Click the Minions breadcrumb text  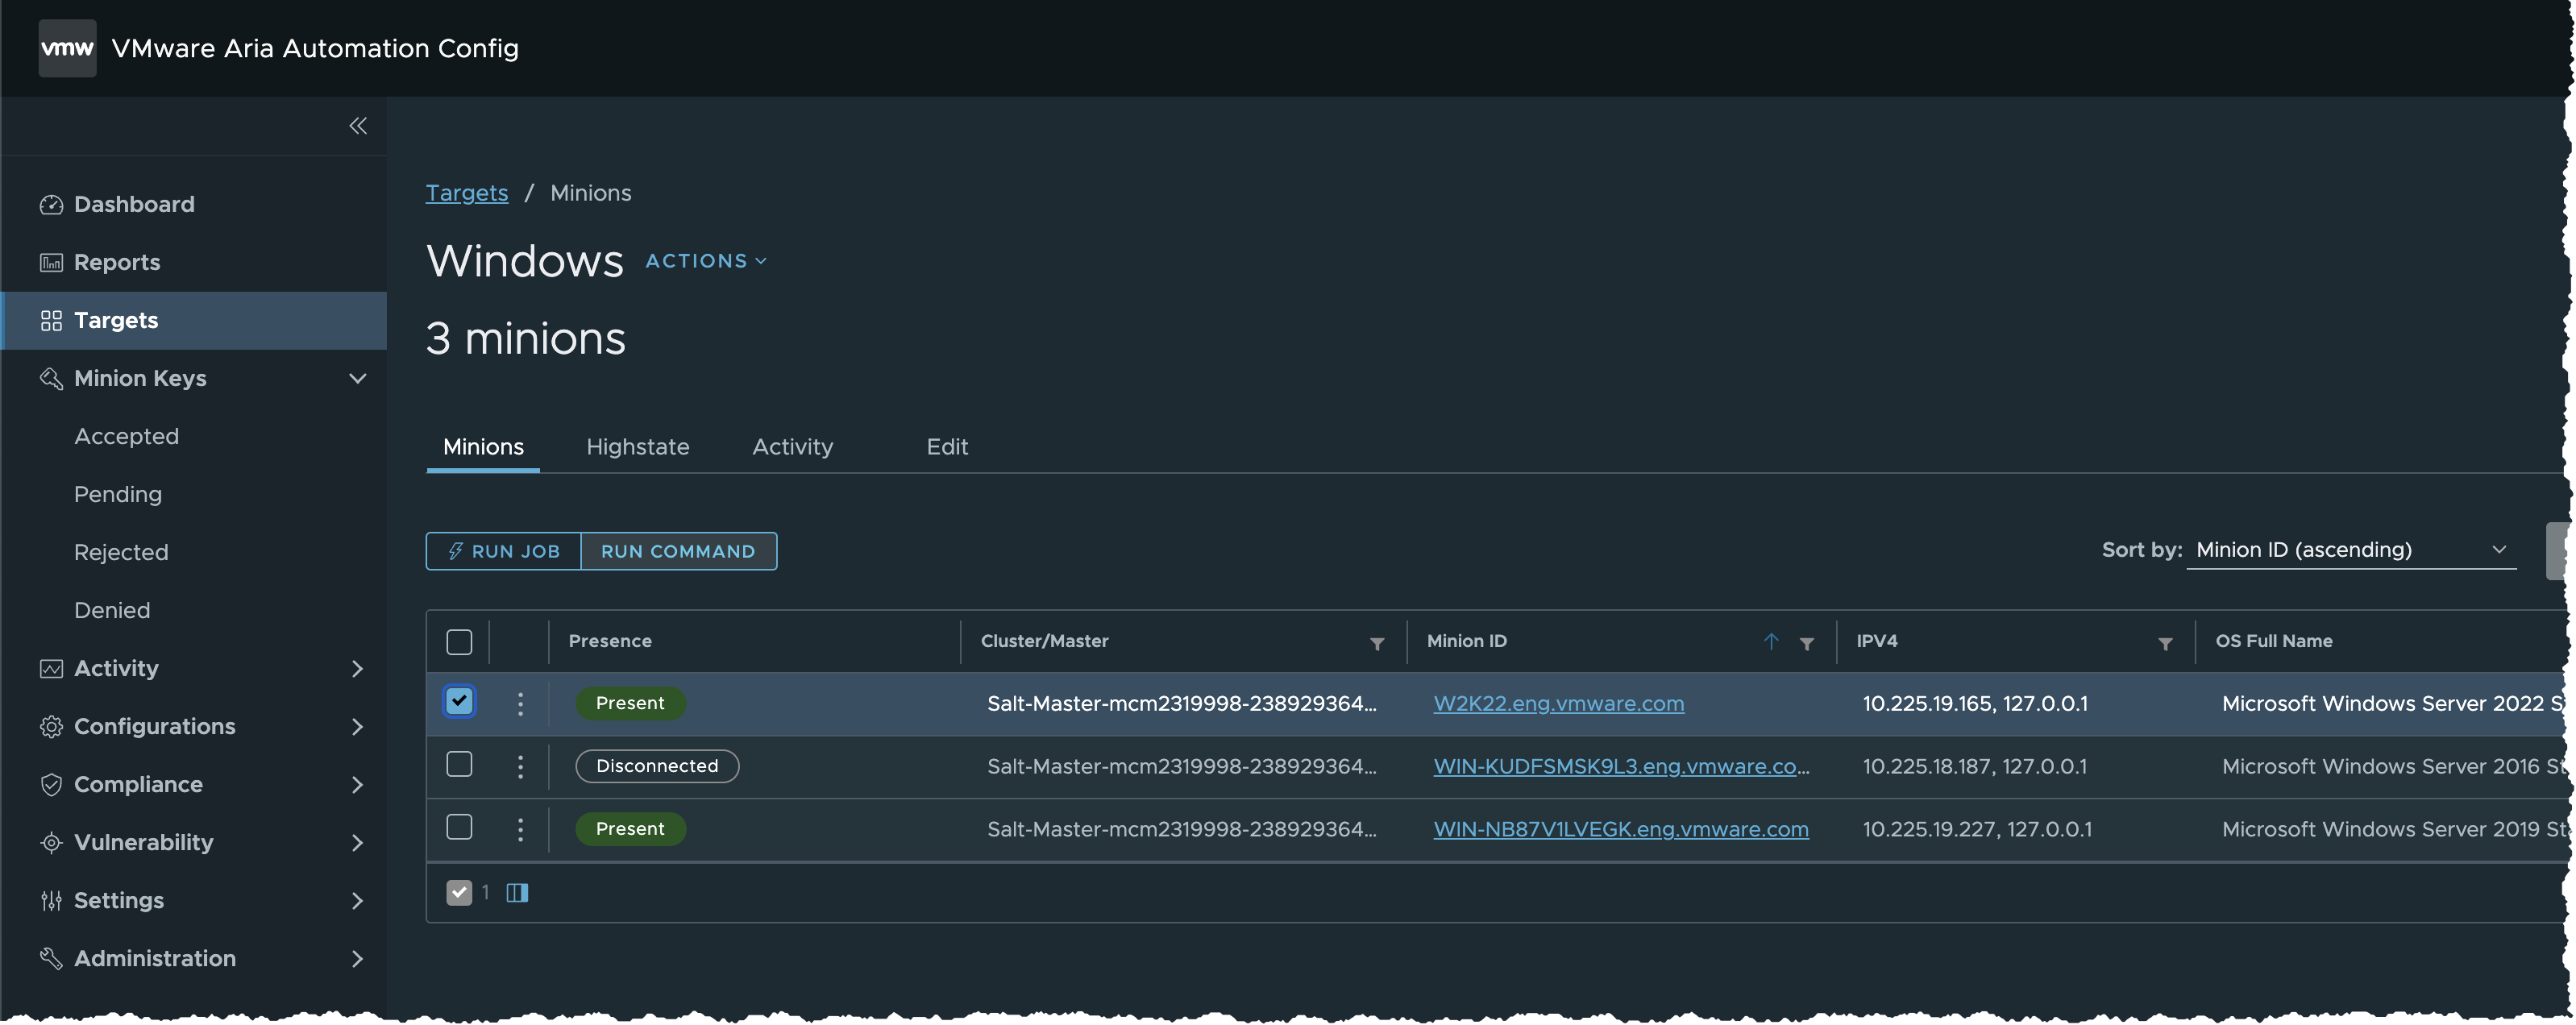pos(591,193)
